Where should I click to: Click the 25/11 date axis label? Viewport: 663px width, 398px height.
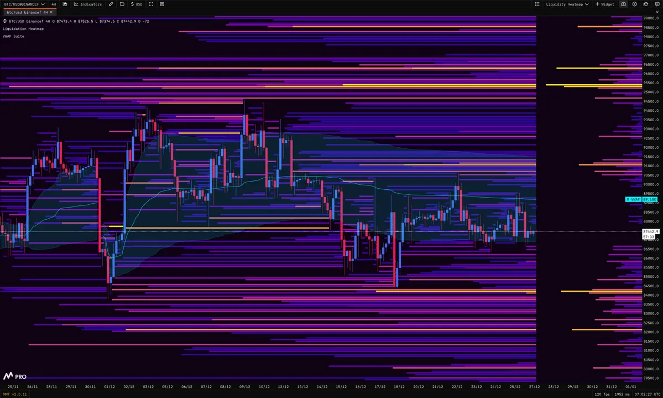coord(13,386)
